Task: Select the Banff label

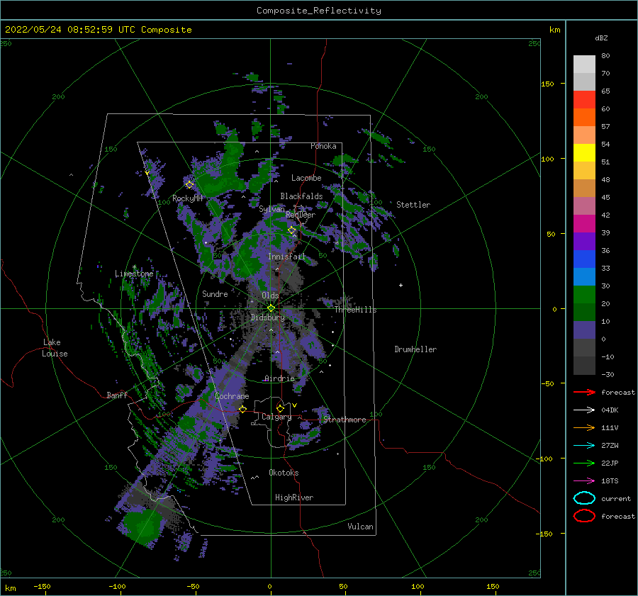Action: 117,395
